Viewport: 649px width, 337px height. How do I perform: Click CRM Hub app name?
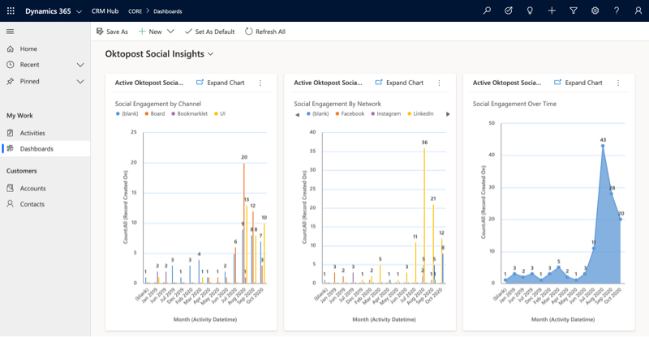(x=105, y=11)
